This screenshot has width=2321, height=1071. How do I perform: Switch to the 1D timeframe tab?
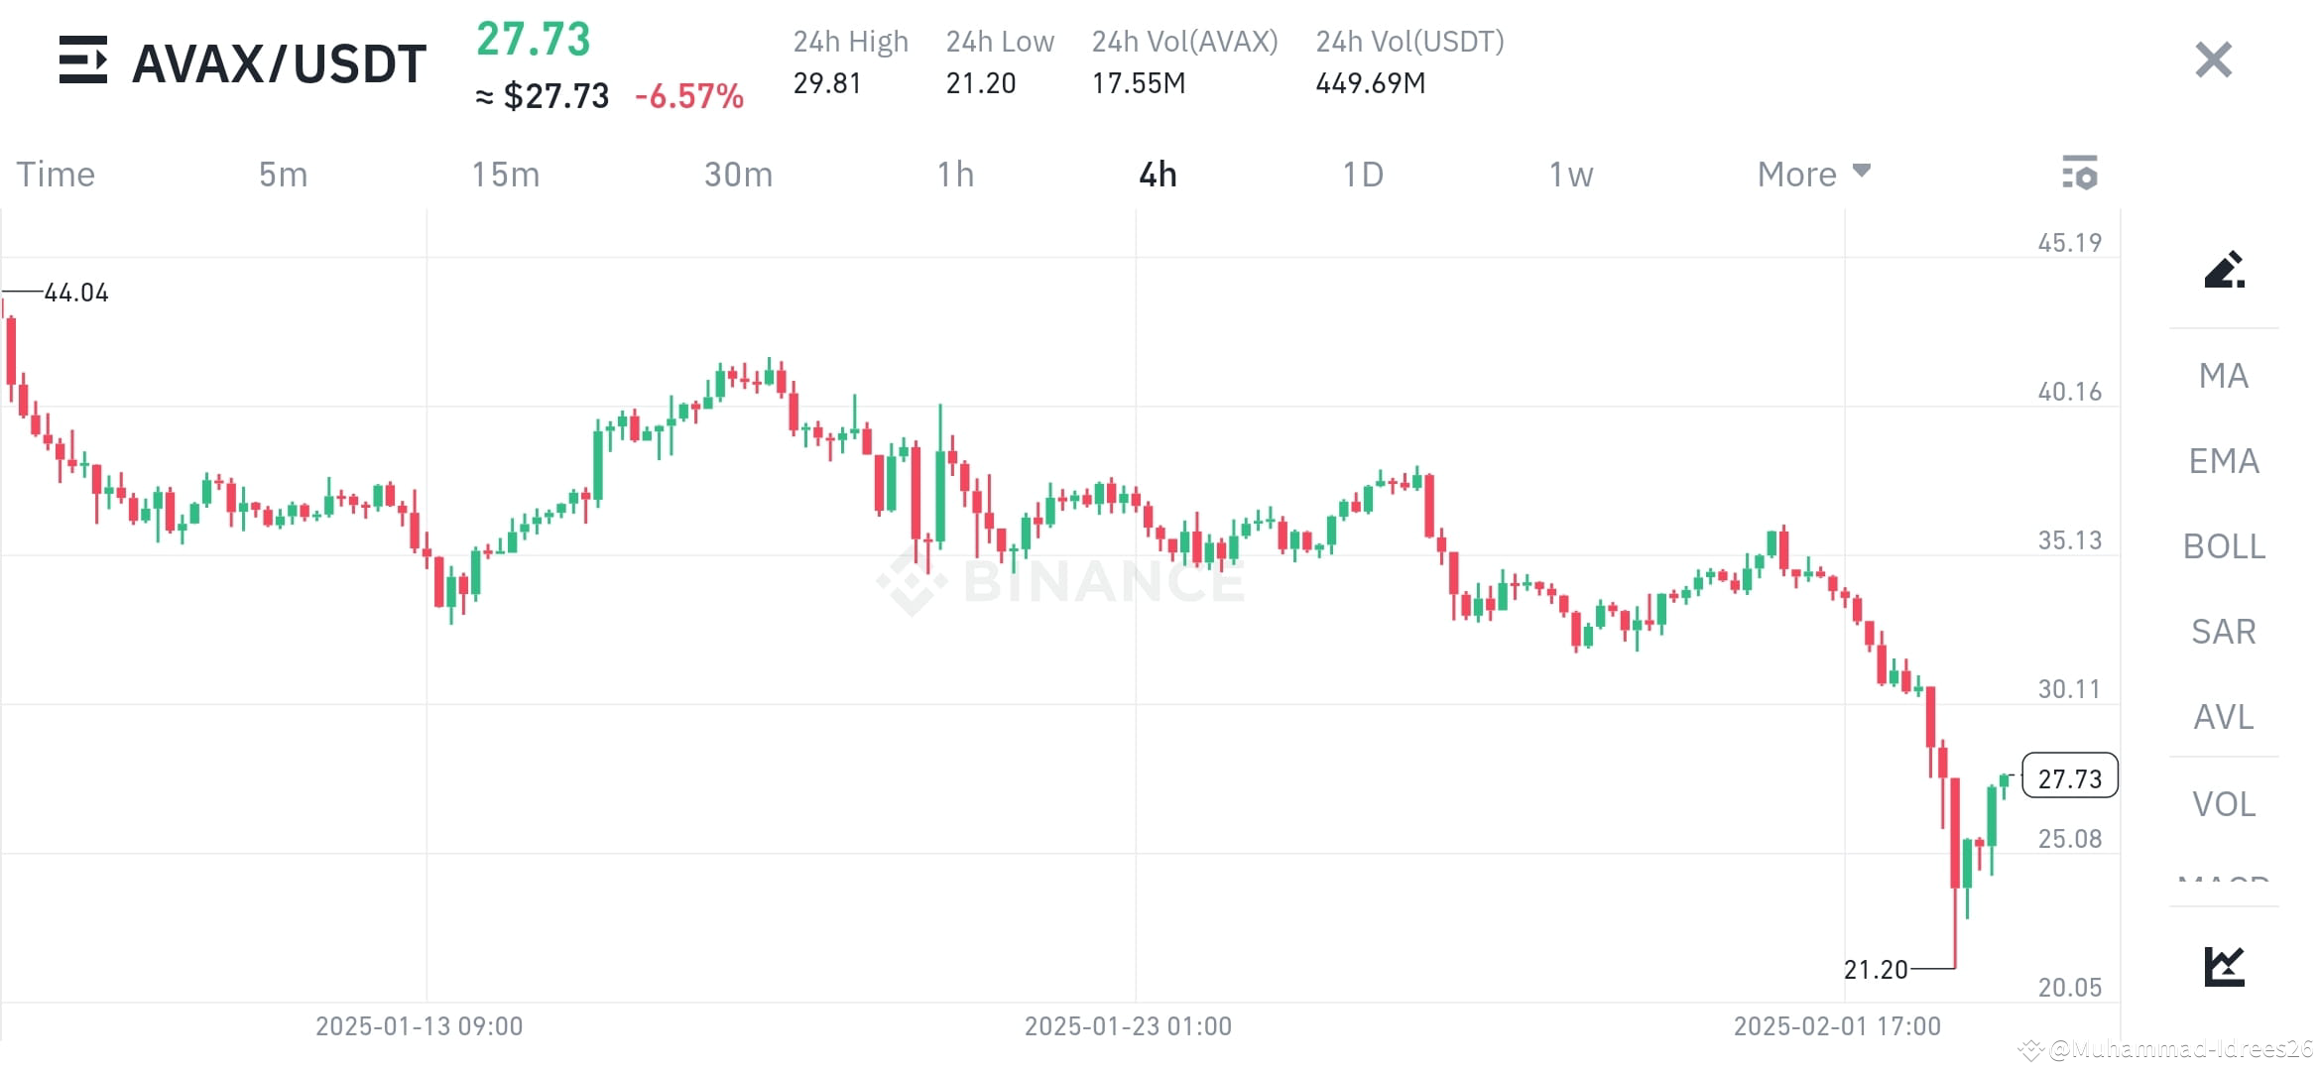(x=1363, y=174)
